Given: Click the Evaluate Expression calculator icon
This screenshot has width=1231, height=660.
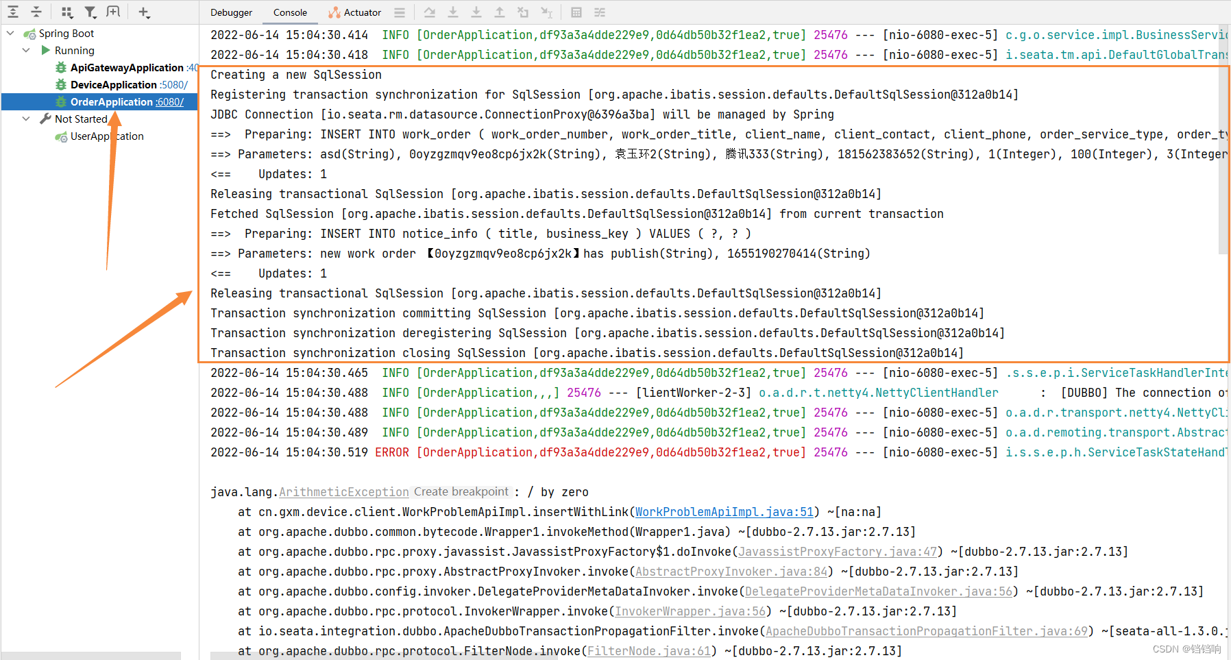Looking at the screenshot, I should click(576, 12).
